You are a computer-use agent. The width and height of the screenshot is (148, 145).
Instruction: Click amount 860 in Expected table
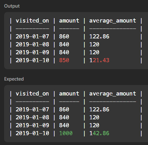coord(64,109)
